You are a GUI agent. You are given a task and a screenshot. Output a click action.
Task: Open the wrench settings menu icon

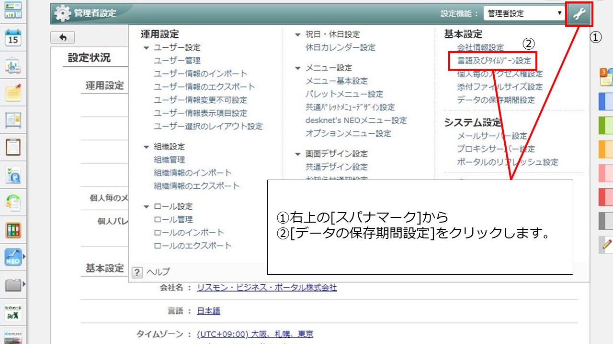[579, 14]
